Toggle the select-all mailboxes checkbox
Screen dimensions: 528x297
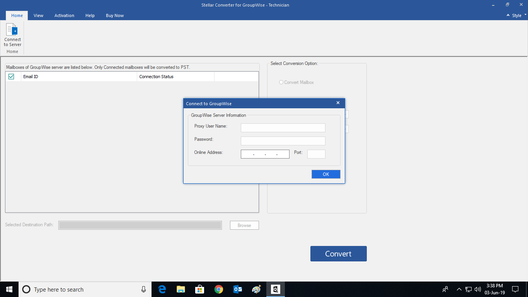11,77
